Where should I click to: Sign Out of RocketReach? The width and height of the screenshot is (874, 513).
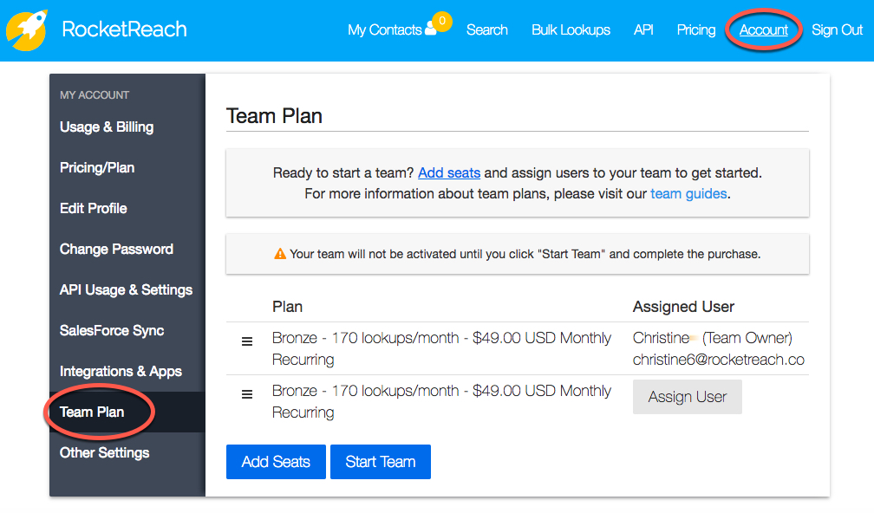tap(837, 30)
